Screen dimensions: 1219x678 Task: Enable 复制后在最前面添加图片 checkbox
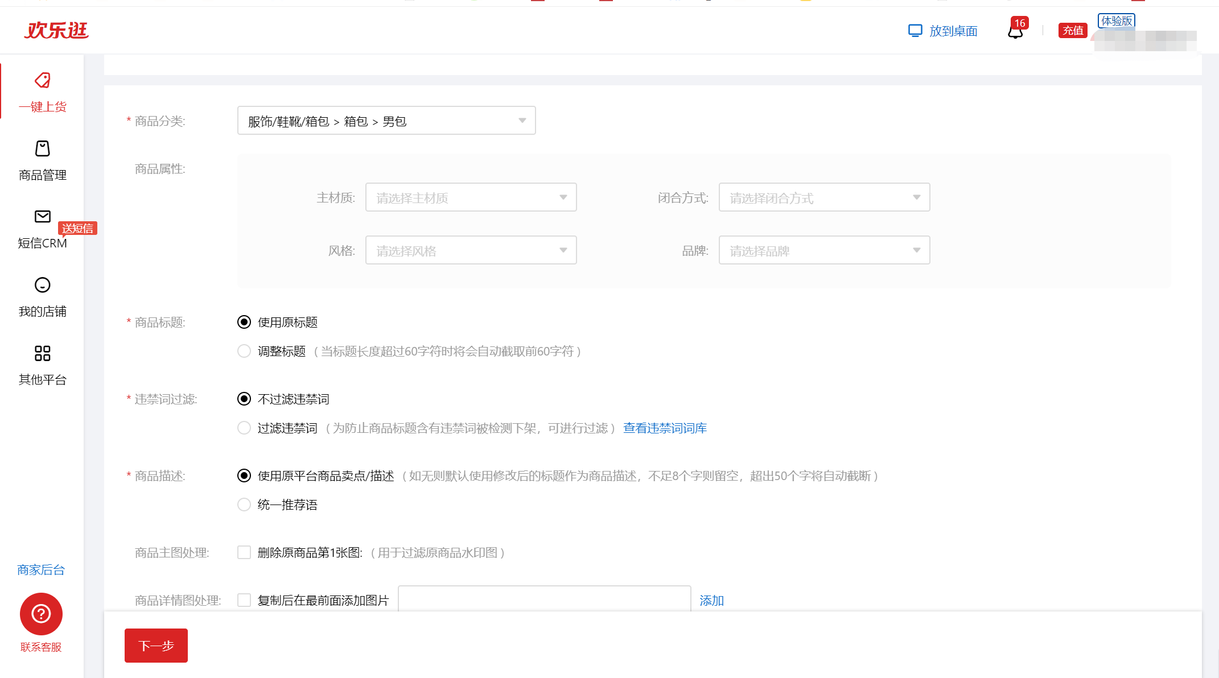coord(244,600)
